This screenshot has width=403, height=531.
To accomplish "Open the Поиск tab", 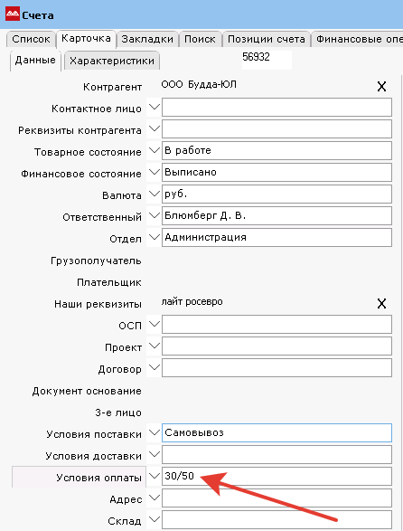I will (200, 39).
